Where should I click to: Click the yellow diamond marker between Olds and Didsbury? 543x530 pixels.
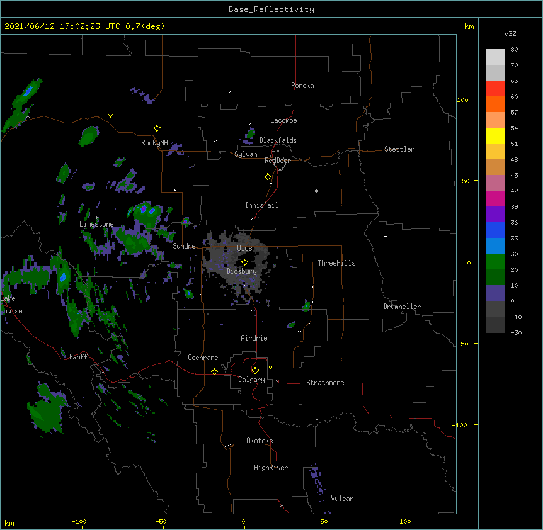(245, 262)
